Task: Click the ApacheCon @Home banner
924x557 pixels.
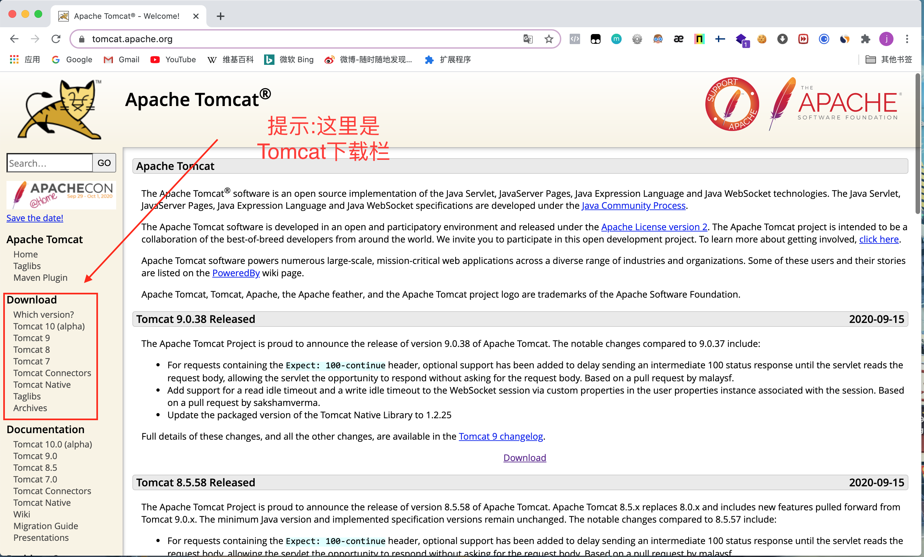Action: click(61, 195)
